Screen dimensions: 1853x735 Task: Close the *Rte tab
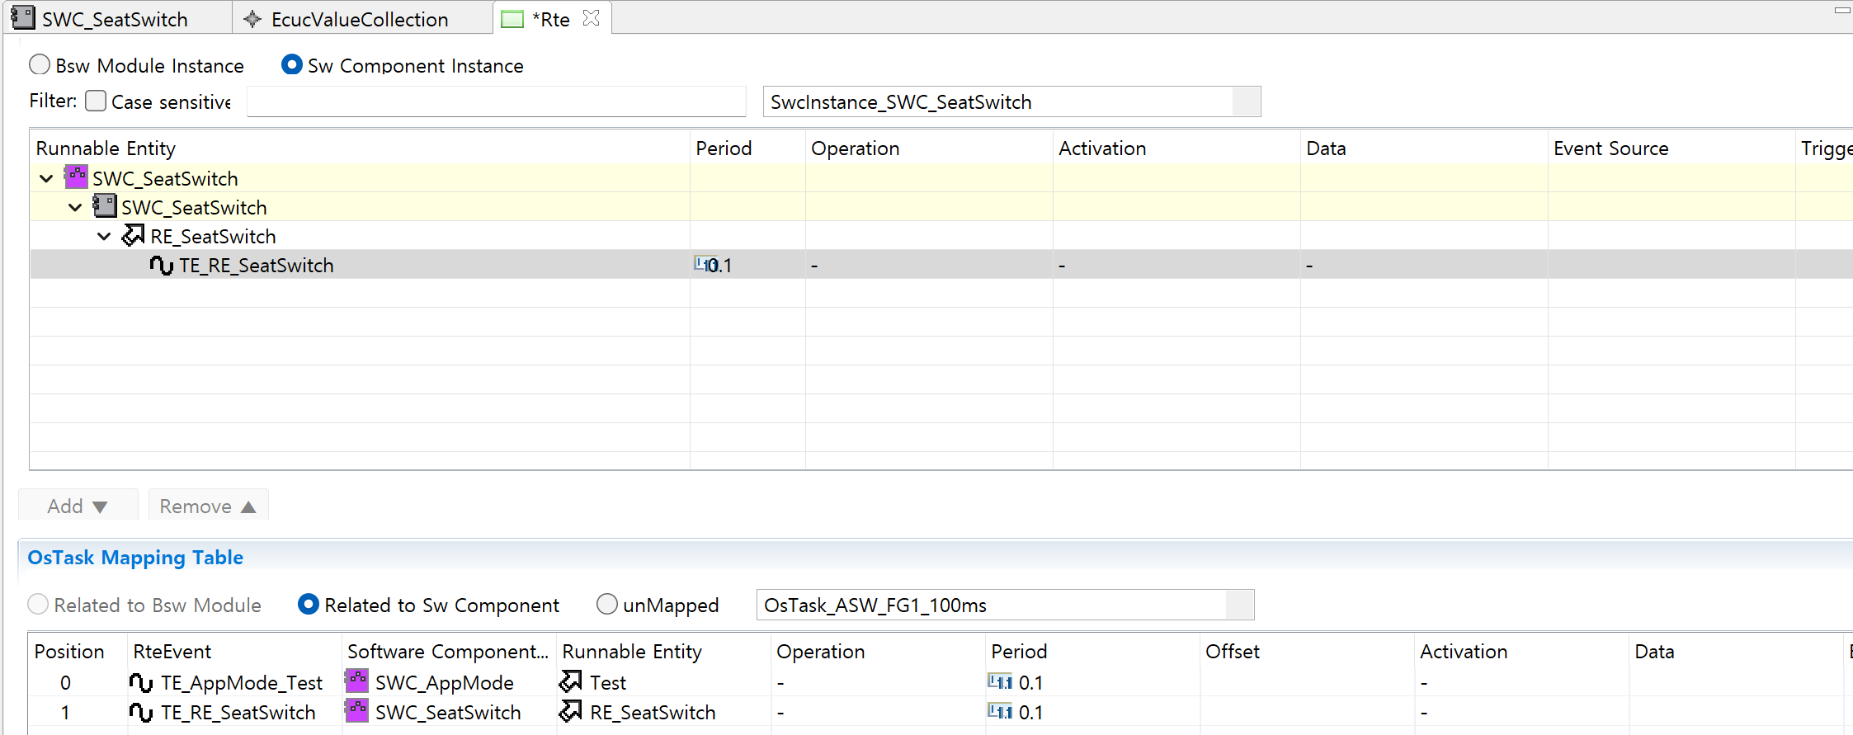592,18
